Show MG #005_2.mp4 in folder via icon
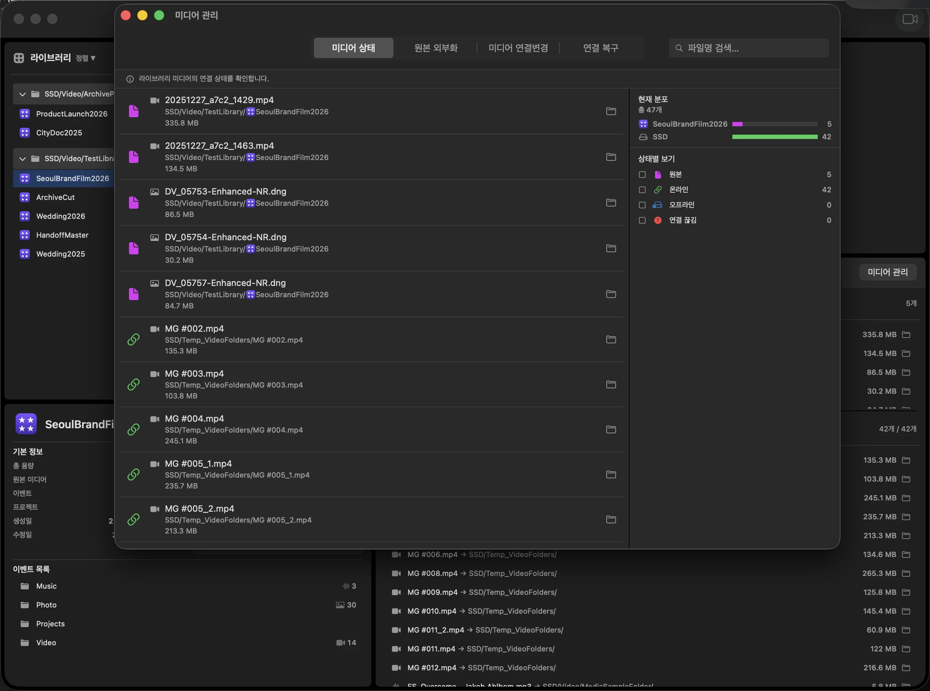The width and height of the screenshot is (930, 691). point(611,519)
